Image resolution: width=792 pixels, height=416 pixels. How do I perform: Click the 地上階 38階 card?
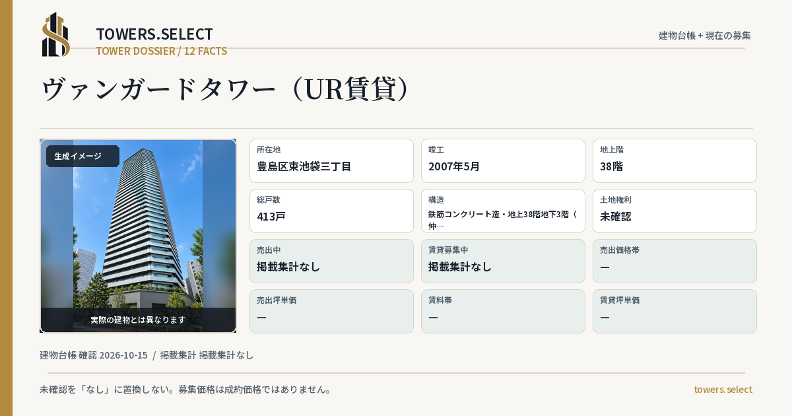pos(675,160)
